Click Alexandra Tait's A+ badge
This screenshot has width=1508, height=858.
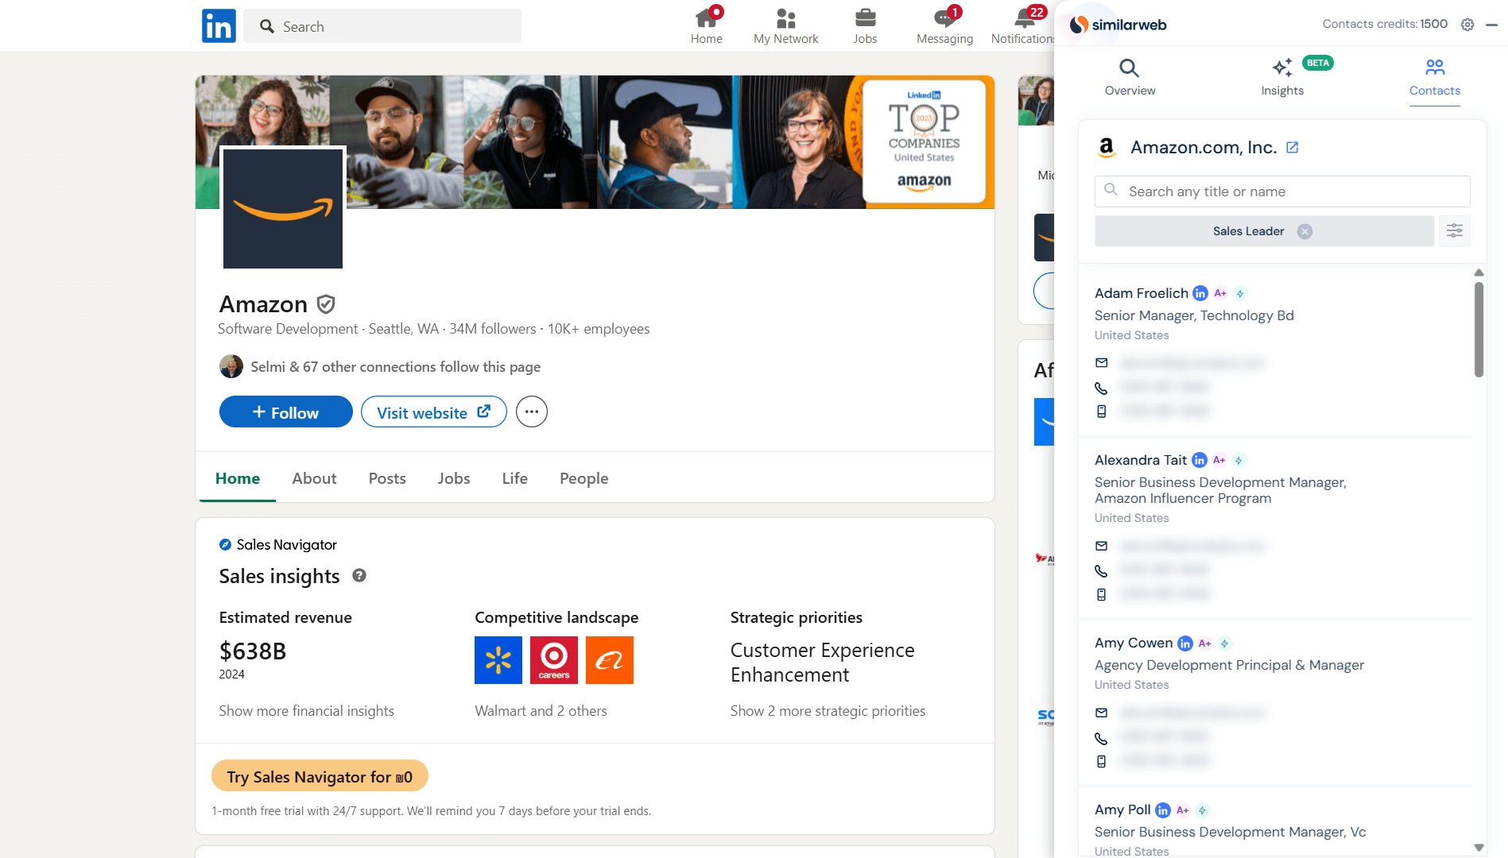(1219, 460)
